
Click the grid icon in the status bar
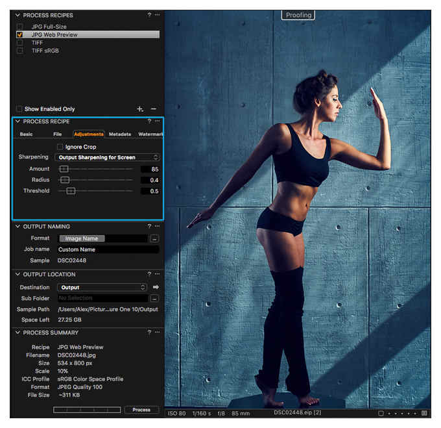point(424,413)
